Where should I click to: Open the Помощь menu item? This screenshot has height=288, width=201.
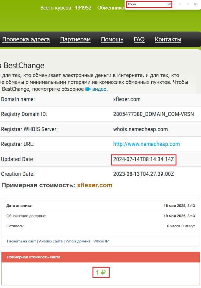pos(112,39)
